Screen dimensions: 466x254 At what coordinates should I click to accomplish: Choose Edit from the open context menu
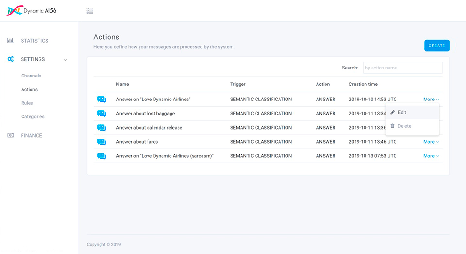(402, 113)
